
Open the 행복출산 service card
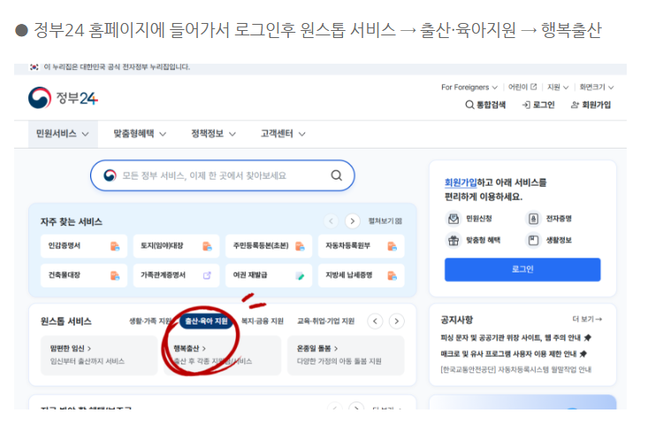[222, 355]
